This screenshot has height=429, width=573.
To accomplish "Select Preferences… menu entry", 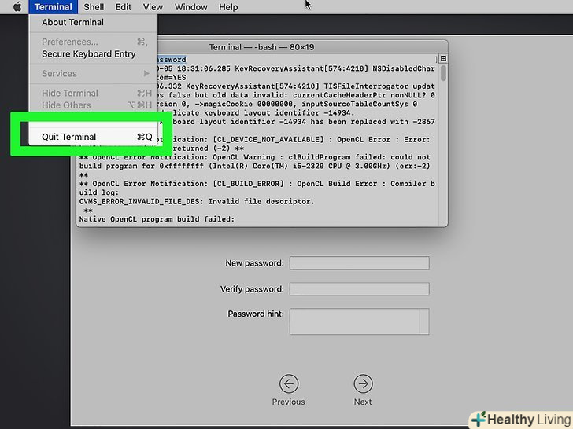I will click(93, 42).
